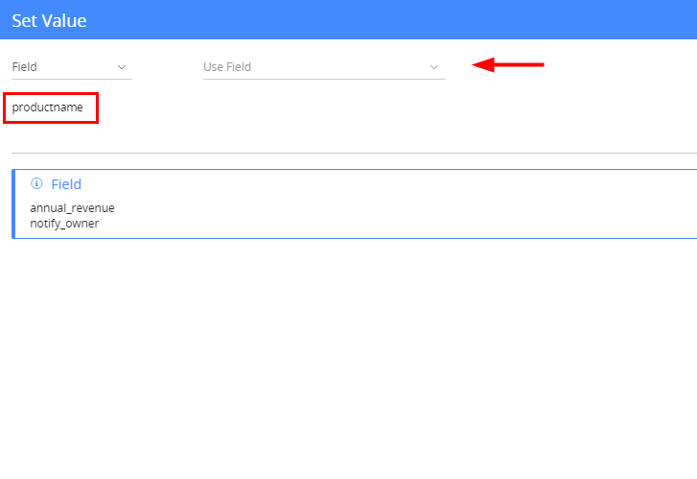
Task: Click the gray separator line above info panel
Action: pos(354,153)
